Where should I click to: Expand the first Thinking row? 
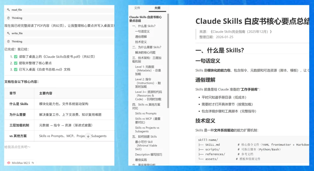59,18
